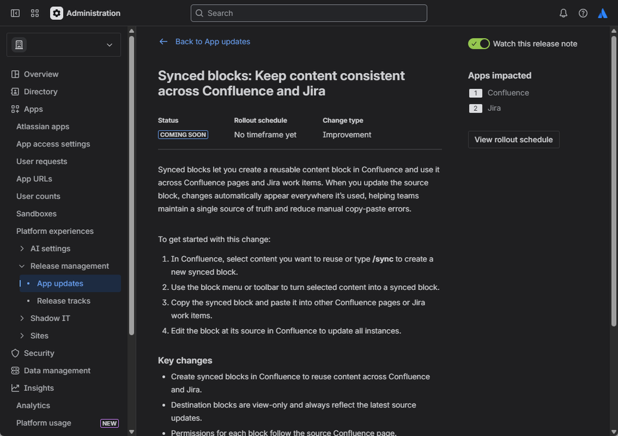
Task: Collapse the sidebar with the panel icon
Action: (15, 13)
